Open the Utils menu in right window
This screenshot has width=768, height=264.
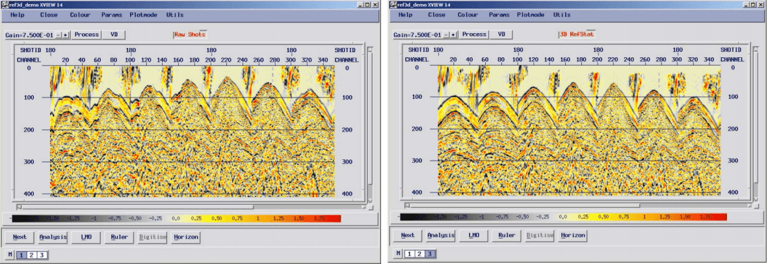point(562,14)
